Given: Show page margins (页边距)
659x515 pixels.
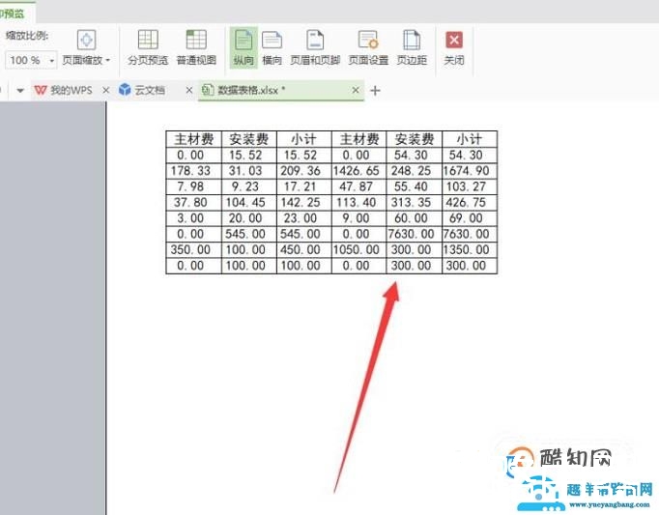Looking at the screenshot, I should [x=412, y=48].
